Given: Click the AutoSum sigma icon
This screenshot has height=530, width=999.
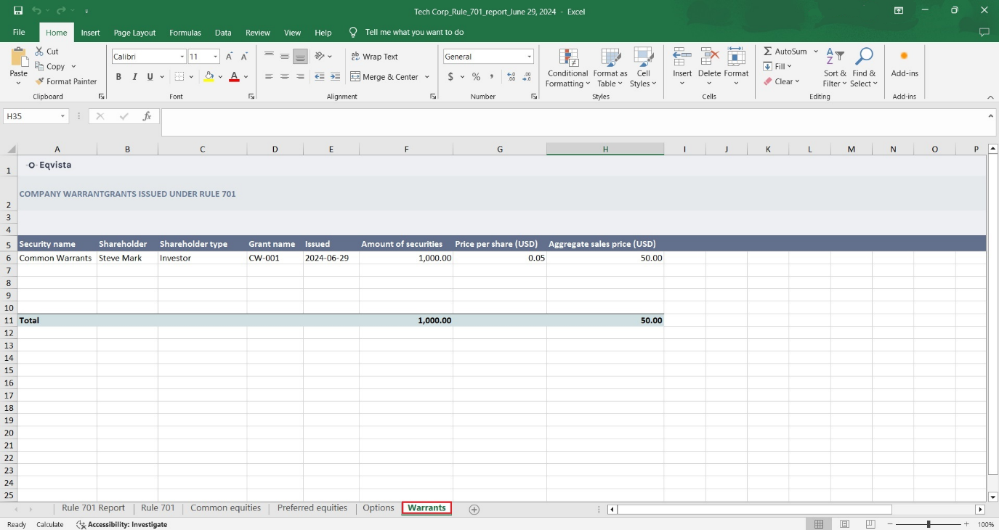Looking at the screenshot, I should [x=767, y=52].
